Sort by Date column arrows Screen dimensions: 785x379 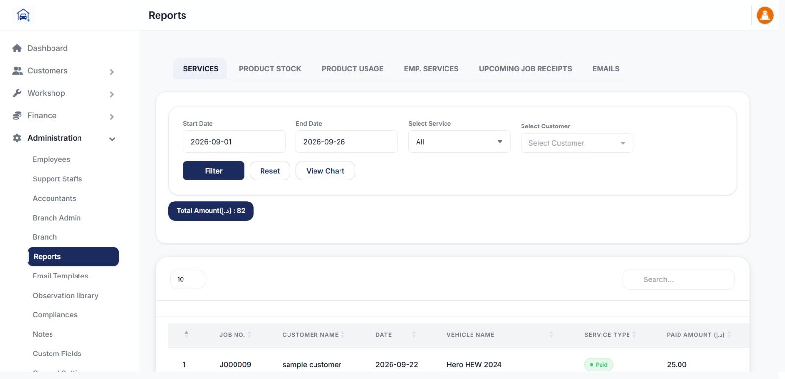pos(414,335)
